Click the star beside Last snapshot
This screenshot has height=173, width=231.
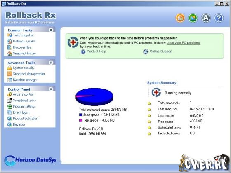[x=149, y=110]
